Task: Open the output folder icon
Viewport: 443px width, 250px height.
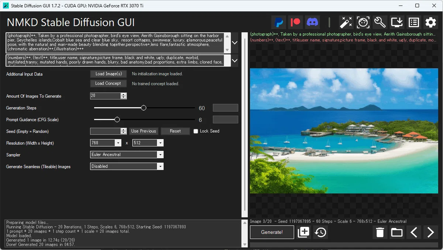Action: (397, 232)
